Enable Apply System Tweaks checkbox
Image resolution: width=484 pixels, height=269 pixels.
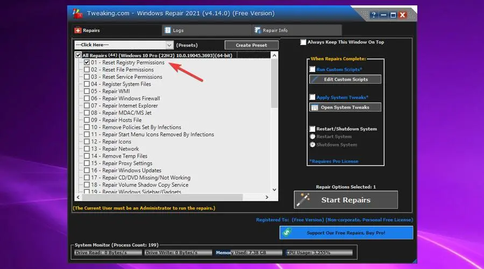point(312,97)
